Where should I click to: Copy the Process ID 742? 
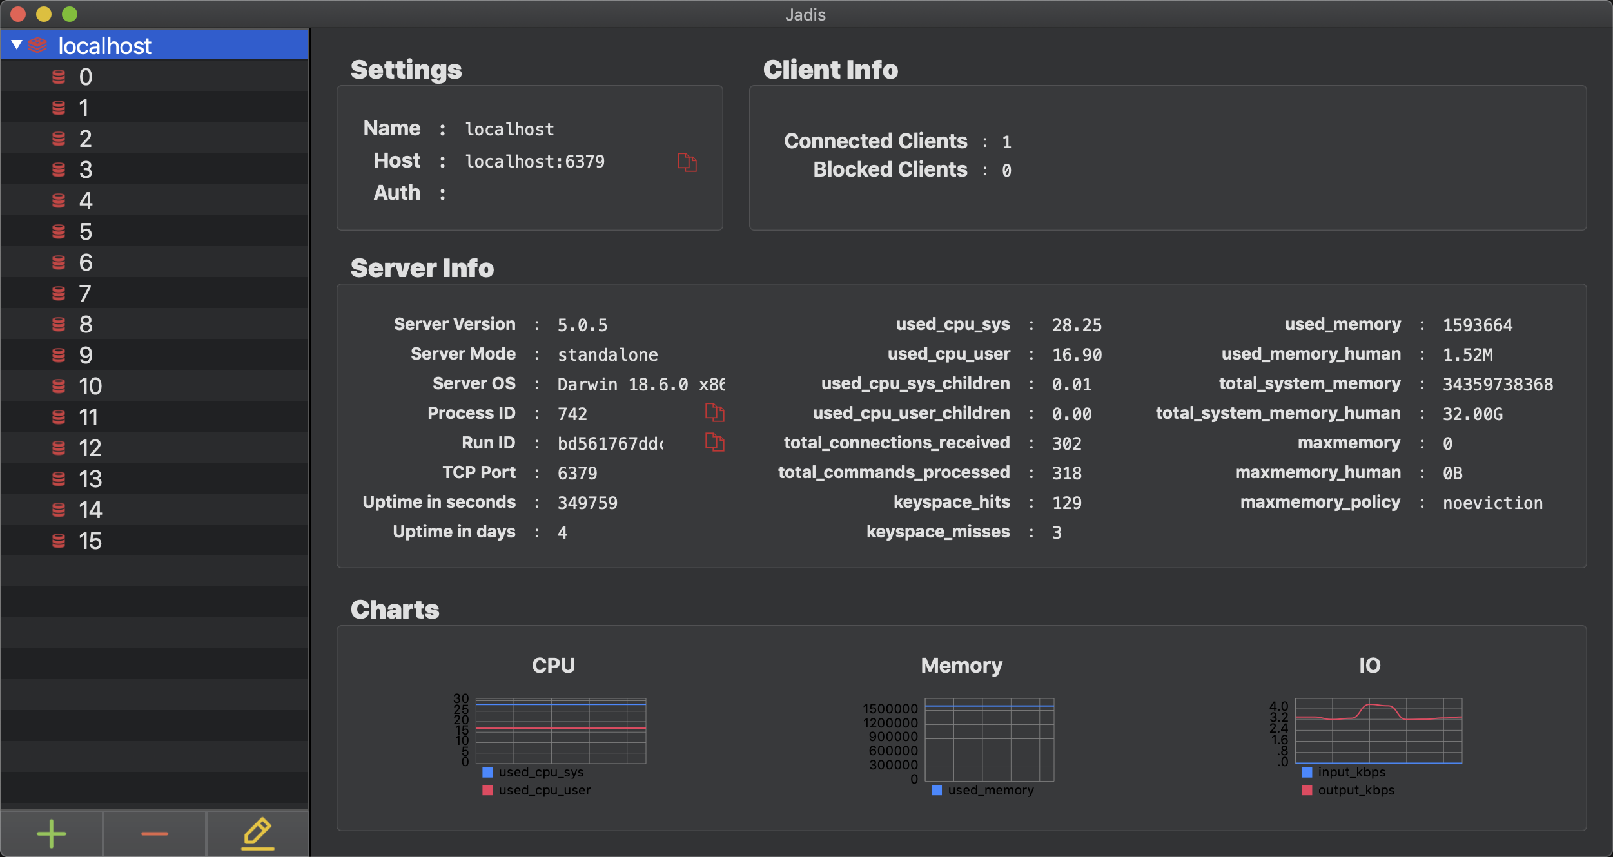714,412
